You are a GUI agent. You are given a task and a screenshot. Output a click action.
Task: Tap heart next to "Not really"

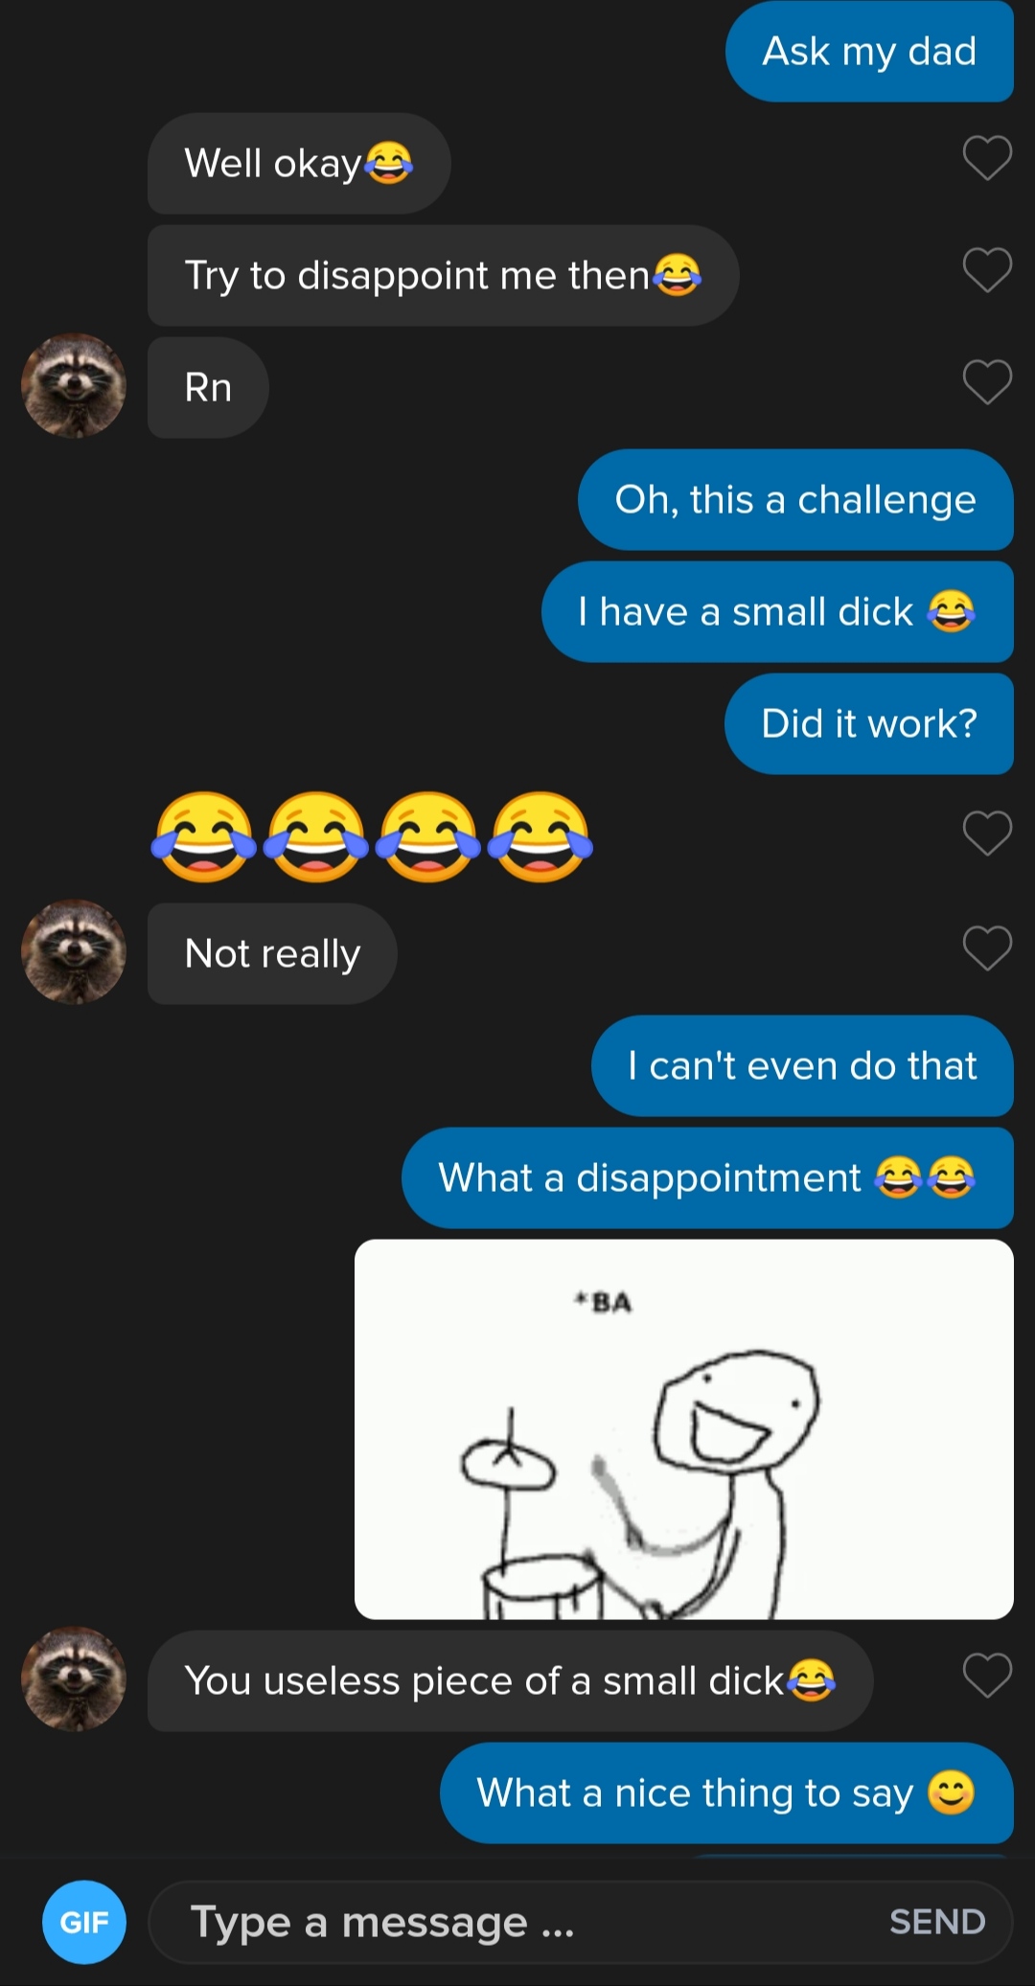[x=987, y=947]
